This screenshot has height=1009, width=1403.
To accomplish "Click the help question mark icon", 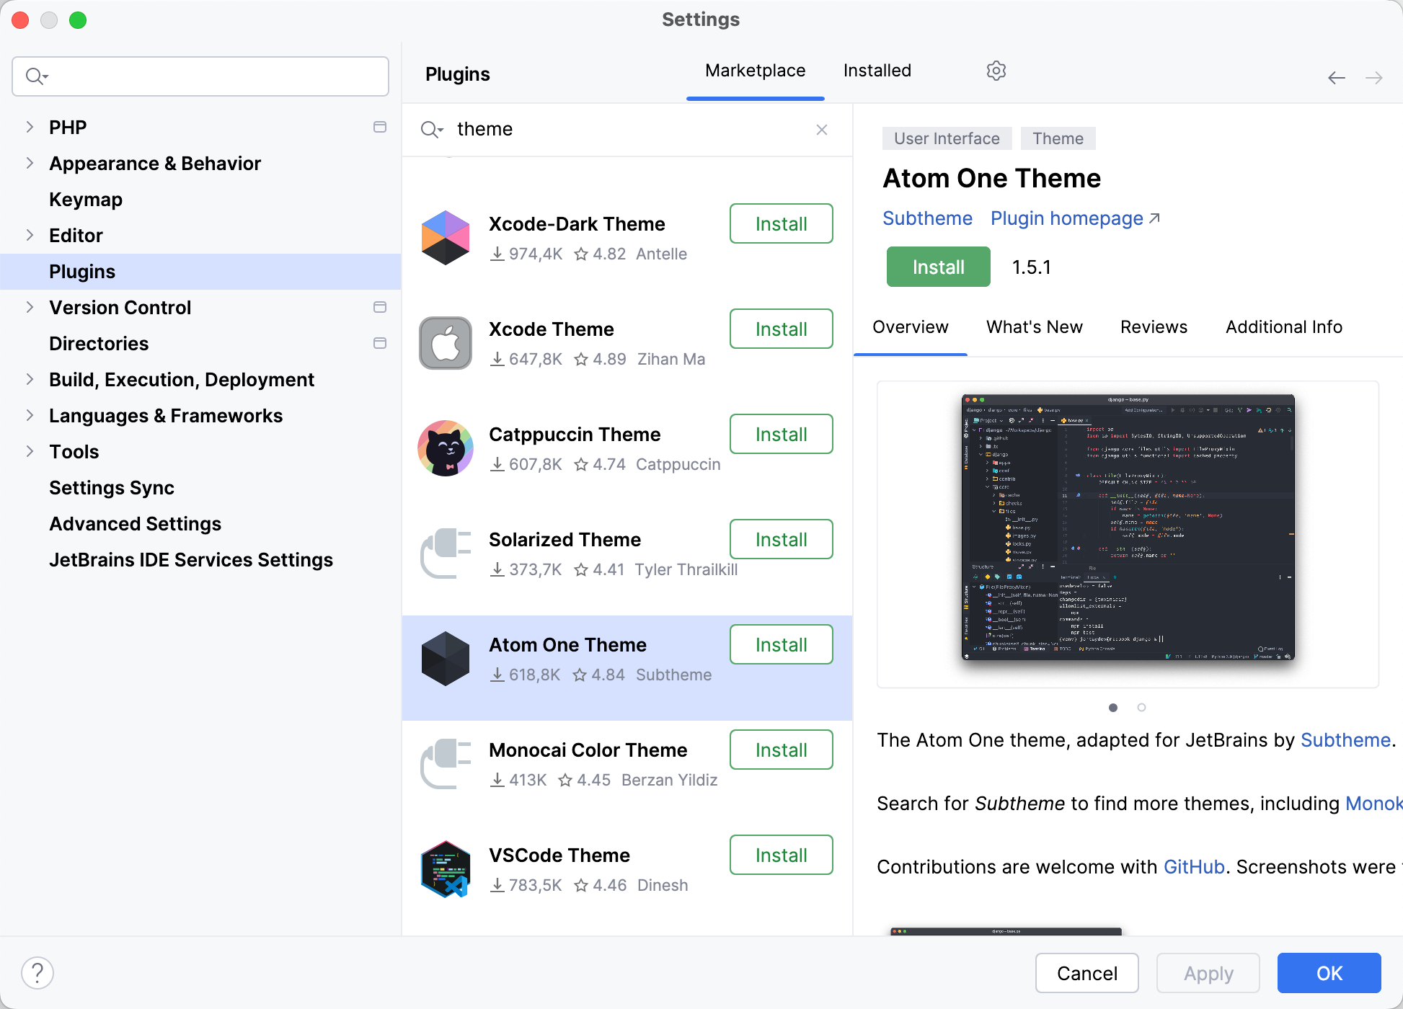I will [x=37, y=972].
